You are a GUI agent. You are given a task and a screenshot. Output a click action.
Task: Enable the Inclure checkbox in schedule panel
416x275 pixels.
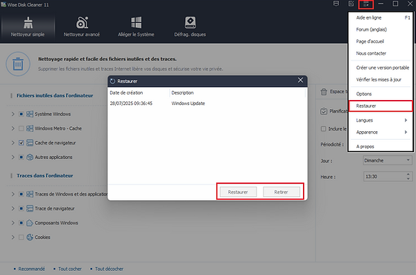coord(323,129)
